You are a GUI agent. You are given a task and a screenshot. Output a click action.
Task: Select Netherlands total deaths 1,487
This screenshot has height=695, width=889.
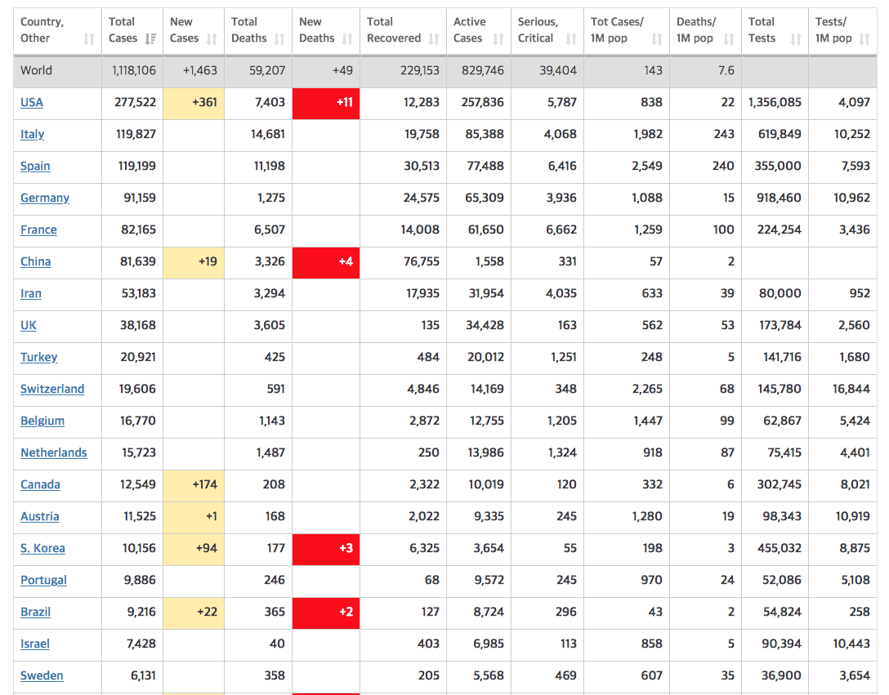(270, 452)
